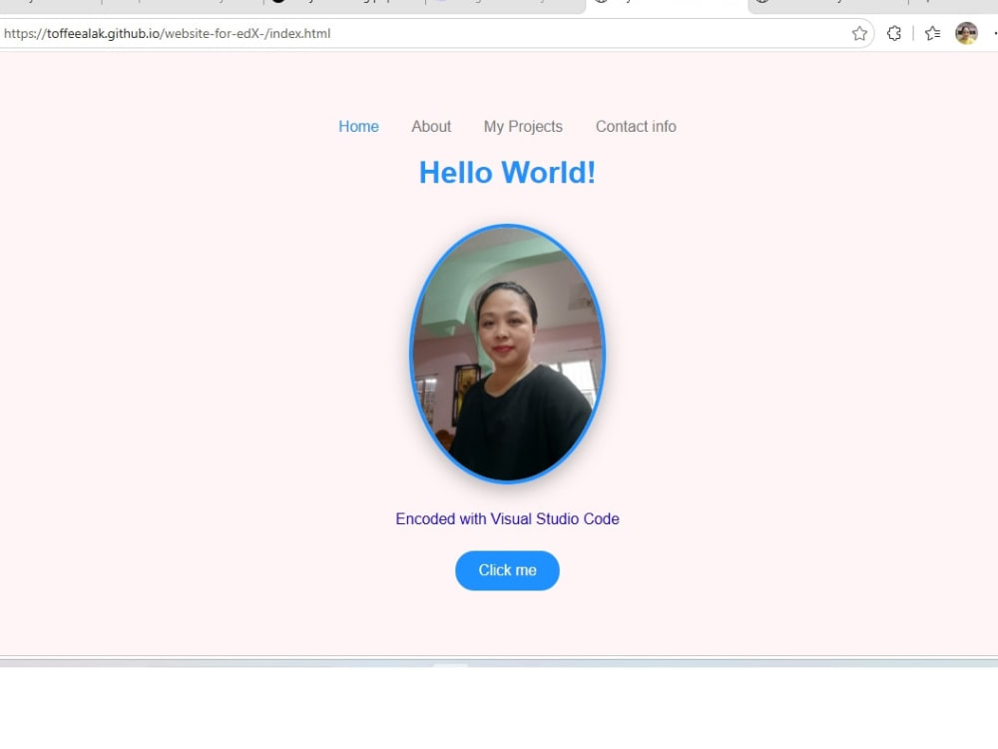Viewport: 998px width, 749px height.
Task: Click the Hello World! heading
Action: point(507,173)
